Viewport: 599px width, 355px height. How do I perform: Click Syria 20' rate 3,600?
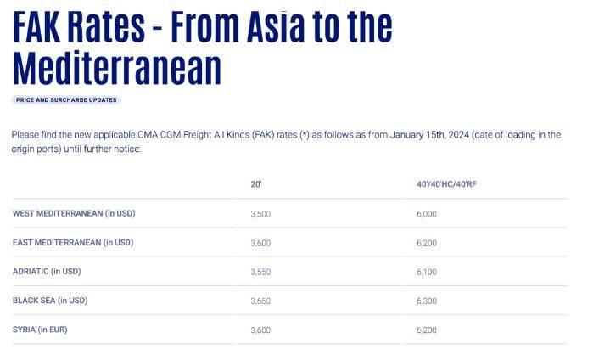[x=260, y=330]
